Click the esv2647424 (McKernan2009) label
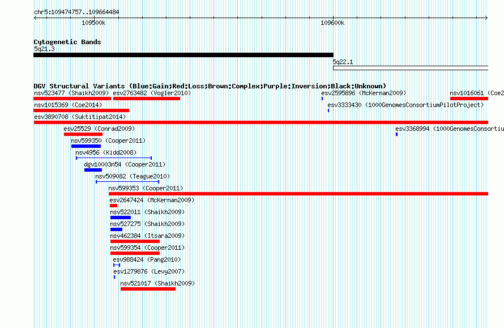 (x=152, y=200)
